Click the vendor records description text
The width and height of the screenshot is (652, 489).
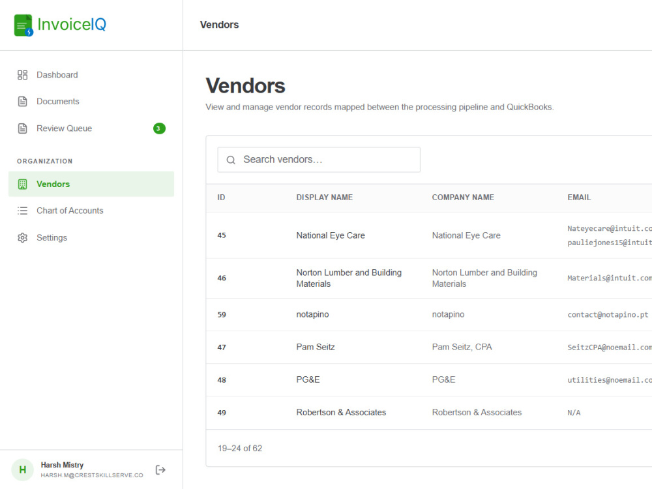[379, 108]
